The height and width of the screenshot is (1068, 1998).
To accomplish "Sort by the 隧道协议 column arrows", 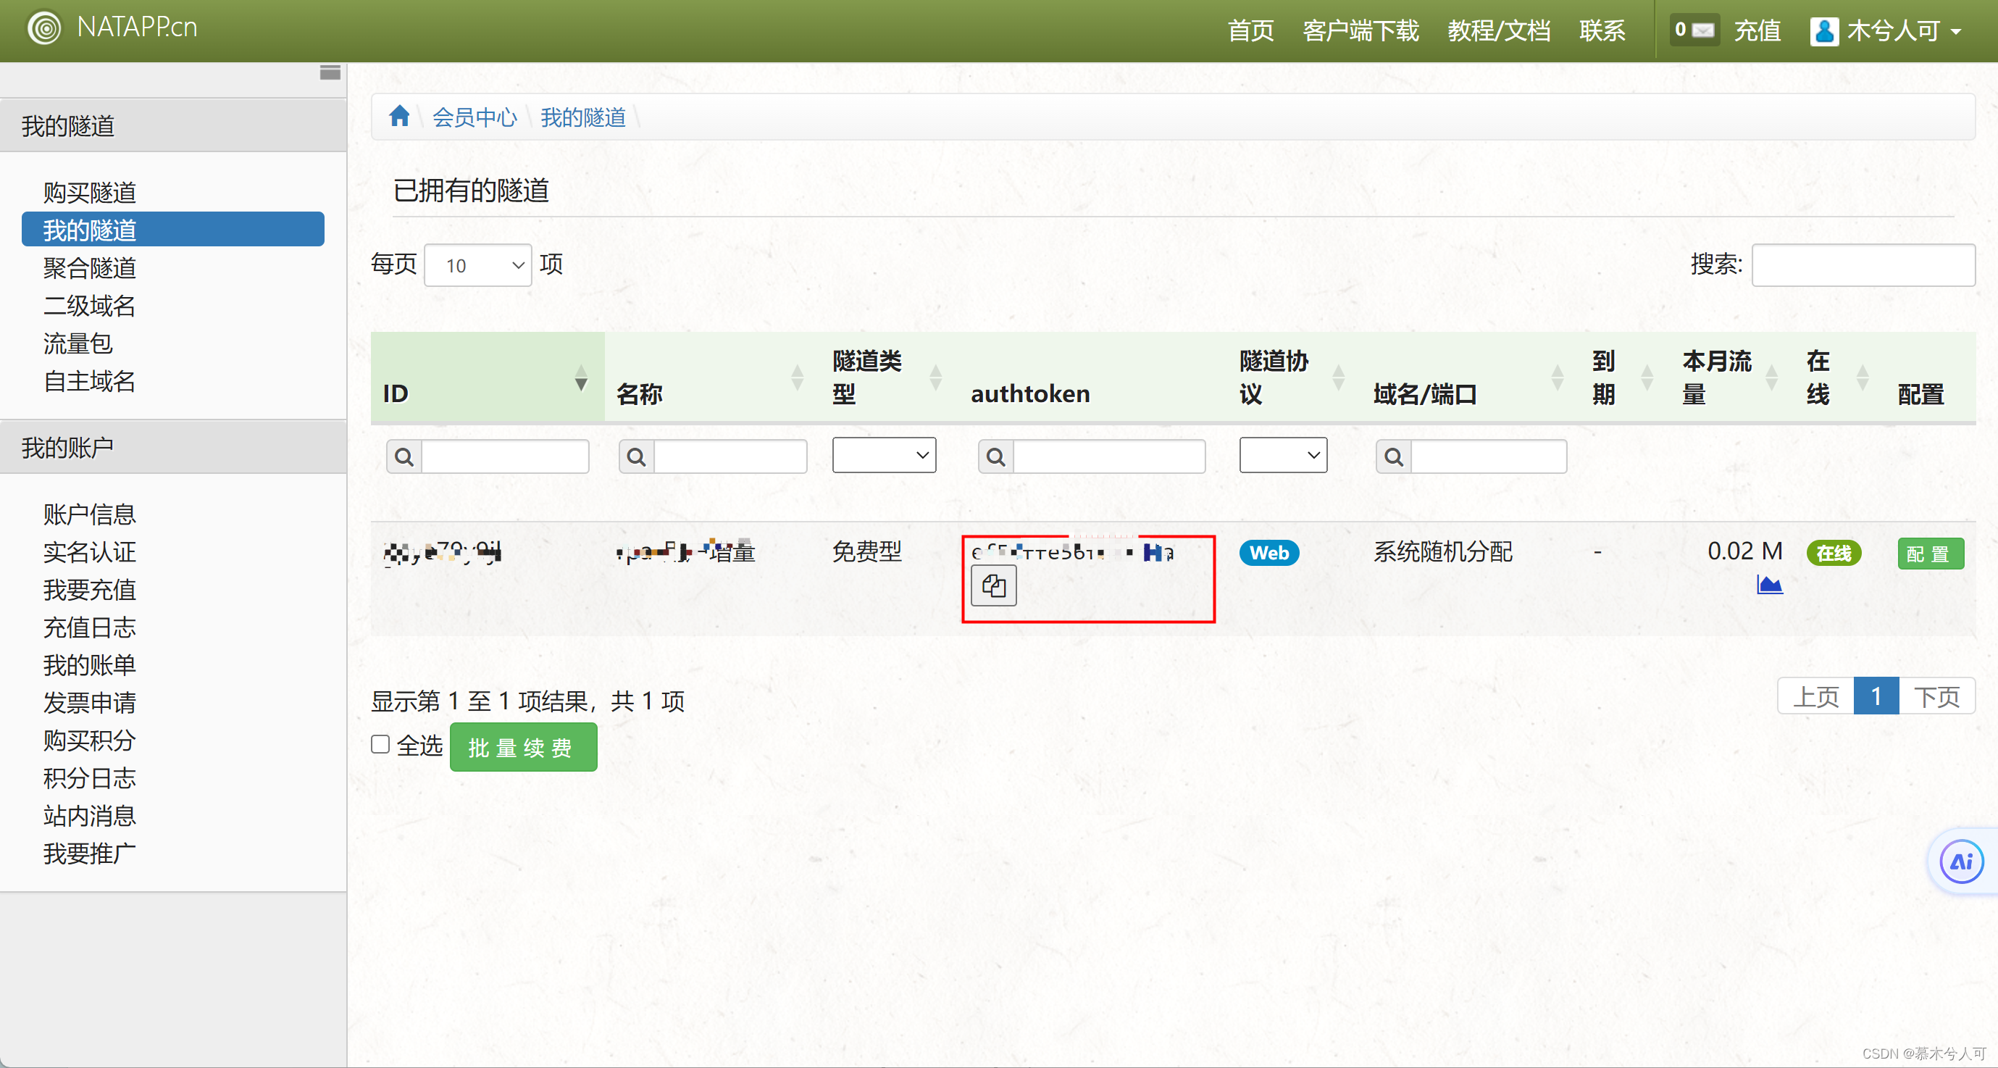I will coord(1338,377).
